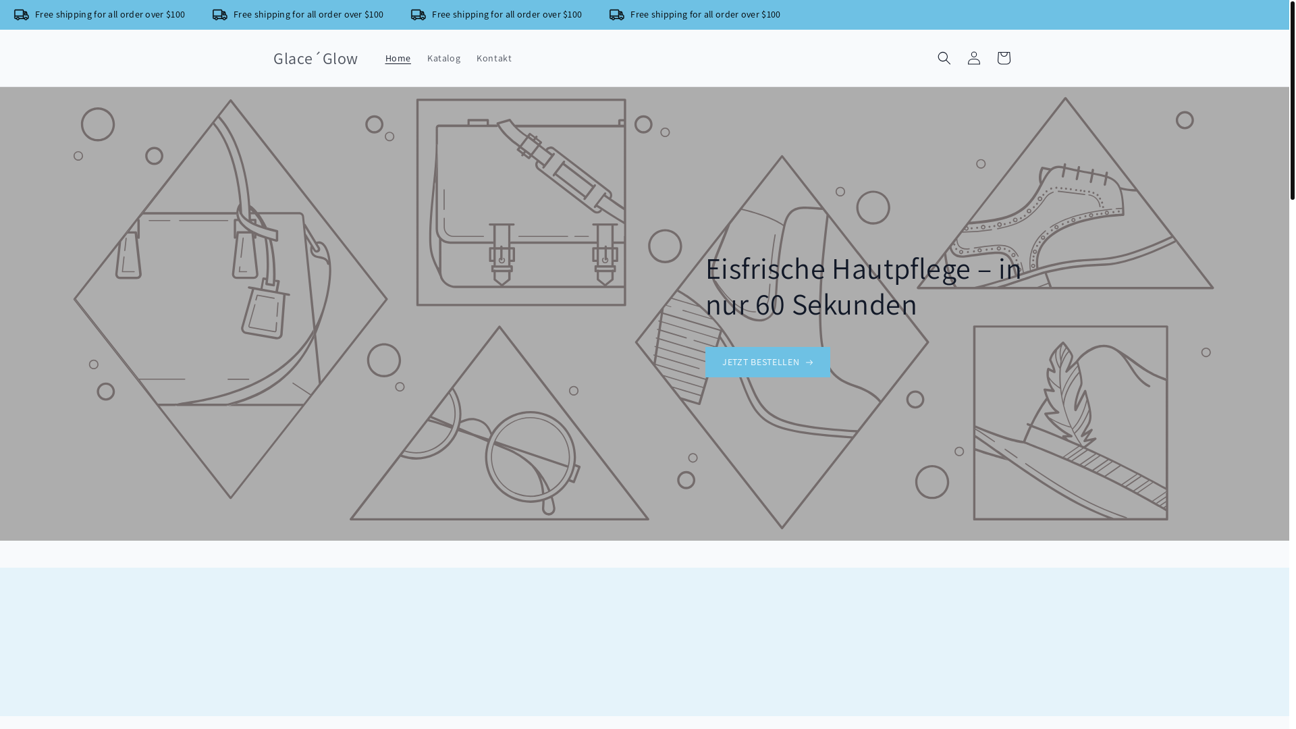
Task: Click the fourth free shipping announcement text
Action: click(x=705, y=14)
